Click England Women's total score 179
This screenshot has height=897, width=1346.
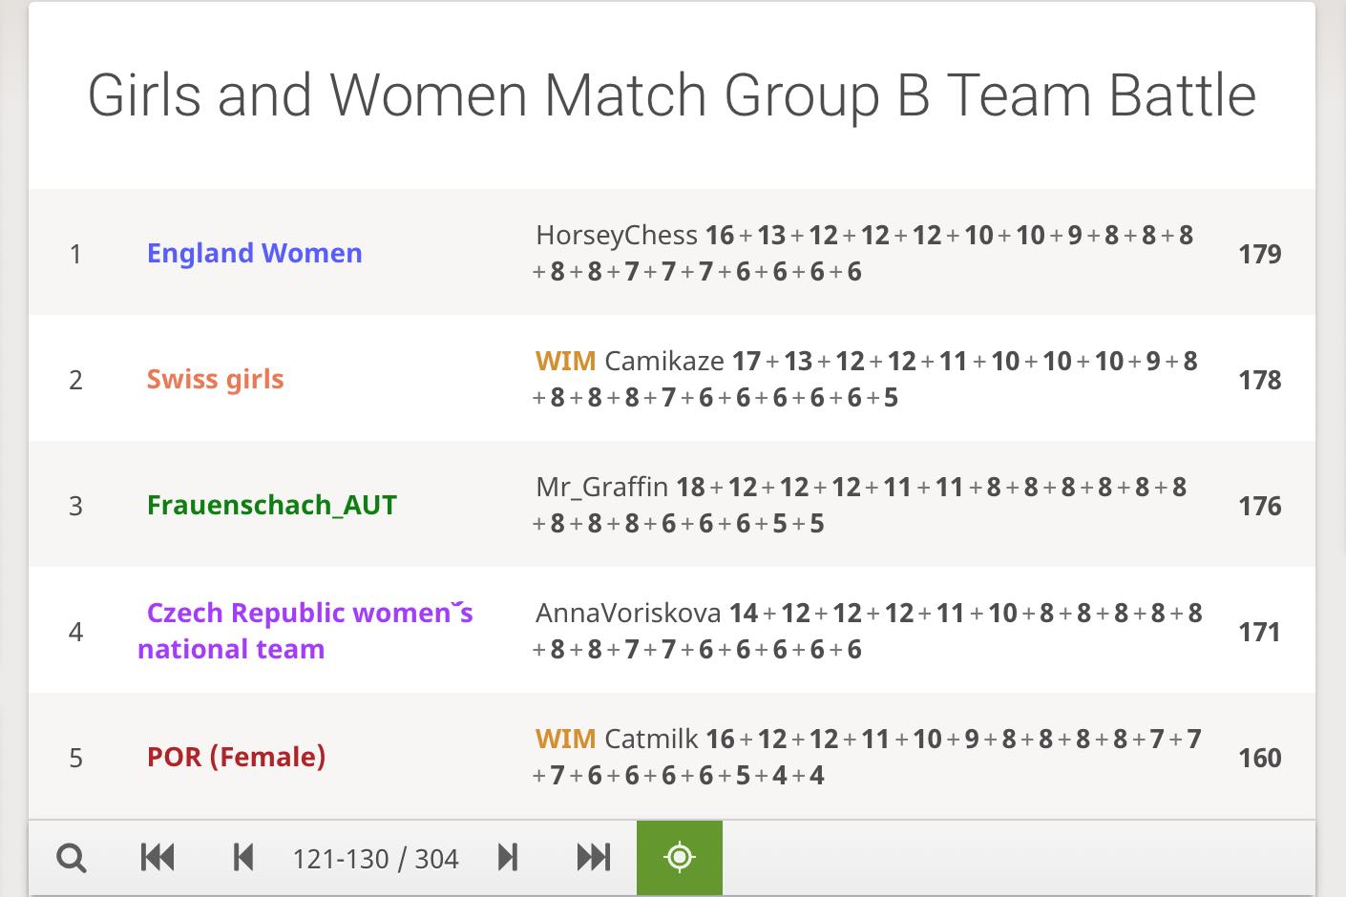pos(1259,254)
